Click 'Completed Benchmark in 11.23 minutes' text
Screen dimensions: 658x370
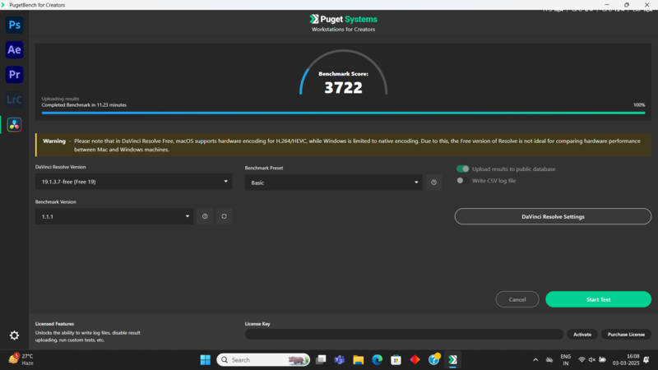pos(84,105)
